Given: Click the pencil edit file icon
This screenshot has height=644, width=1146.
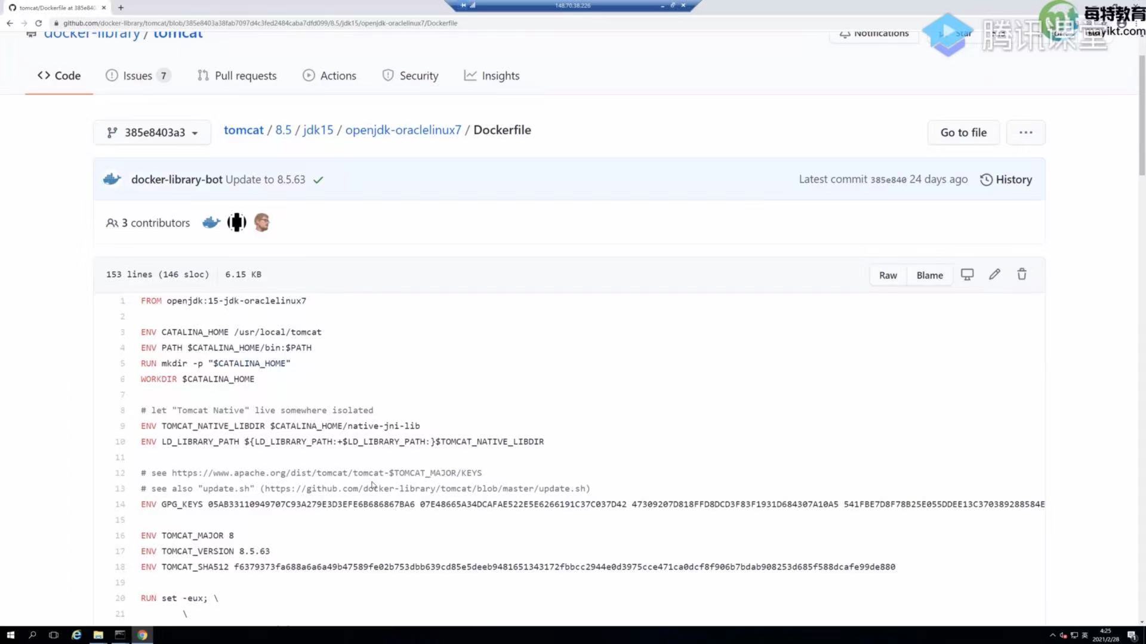Looking at the screenshot, I should tap(994, 274).
